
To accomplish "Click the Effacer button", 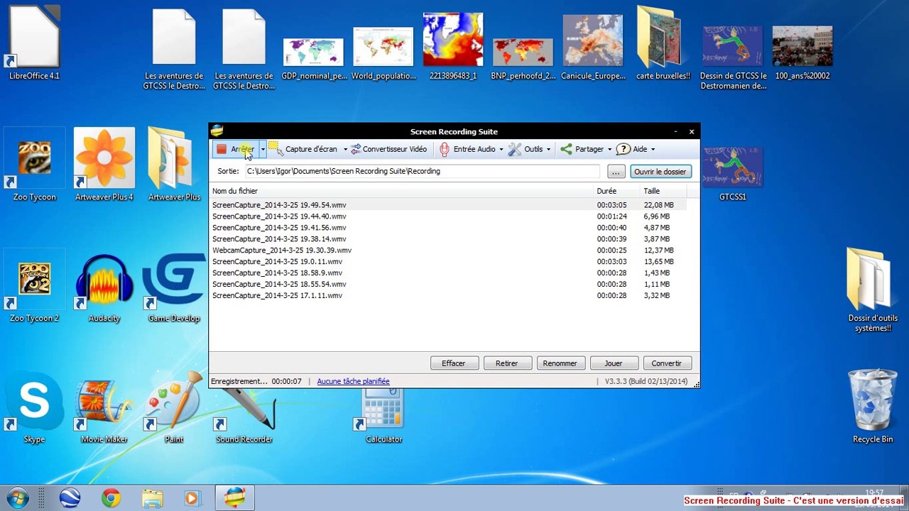I will click(454, 363).
